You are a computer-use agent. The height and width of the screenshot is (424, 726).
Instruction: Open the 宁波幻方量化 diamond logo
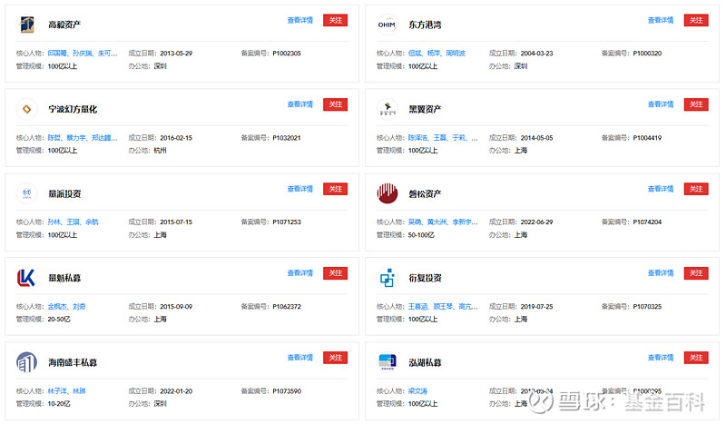click(26, 109)
